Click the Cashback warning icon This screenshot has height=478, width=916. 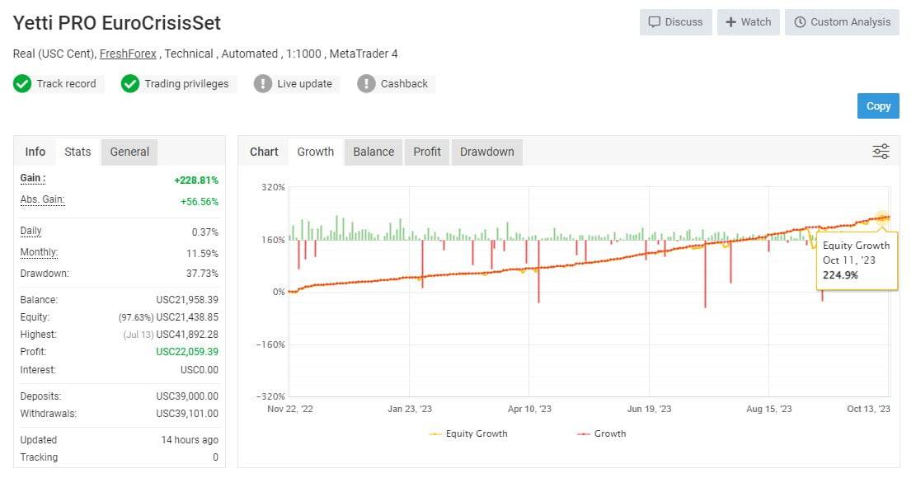click(367, 83)
